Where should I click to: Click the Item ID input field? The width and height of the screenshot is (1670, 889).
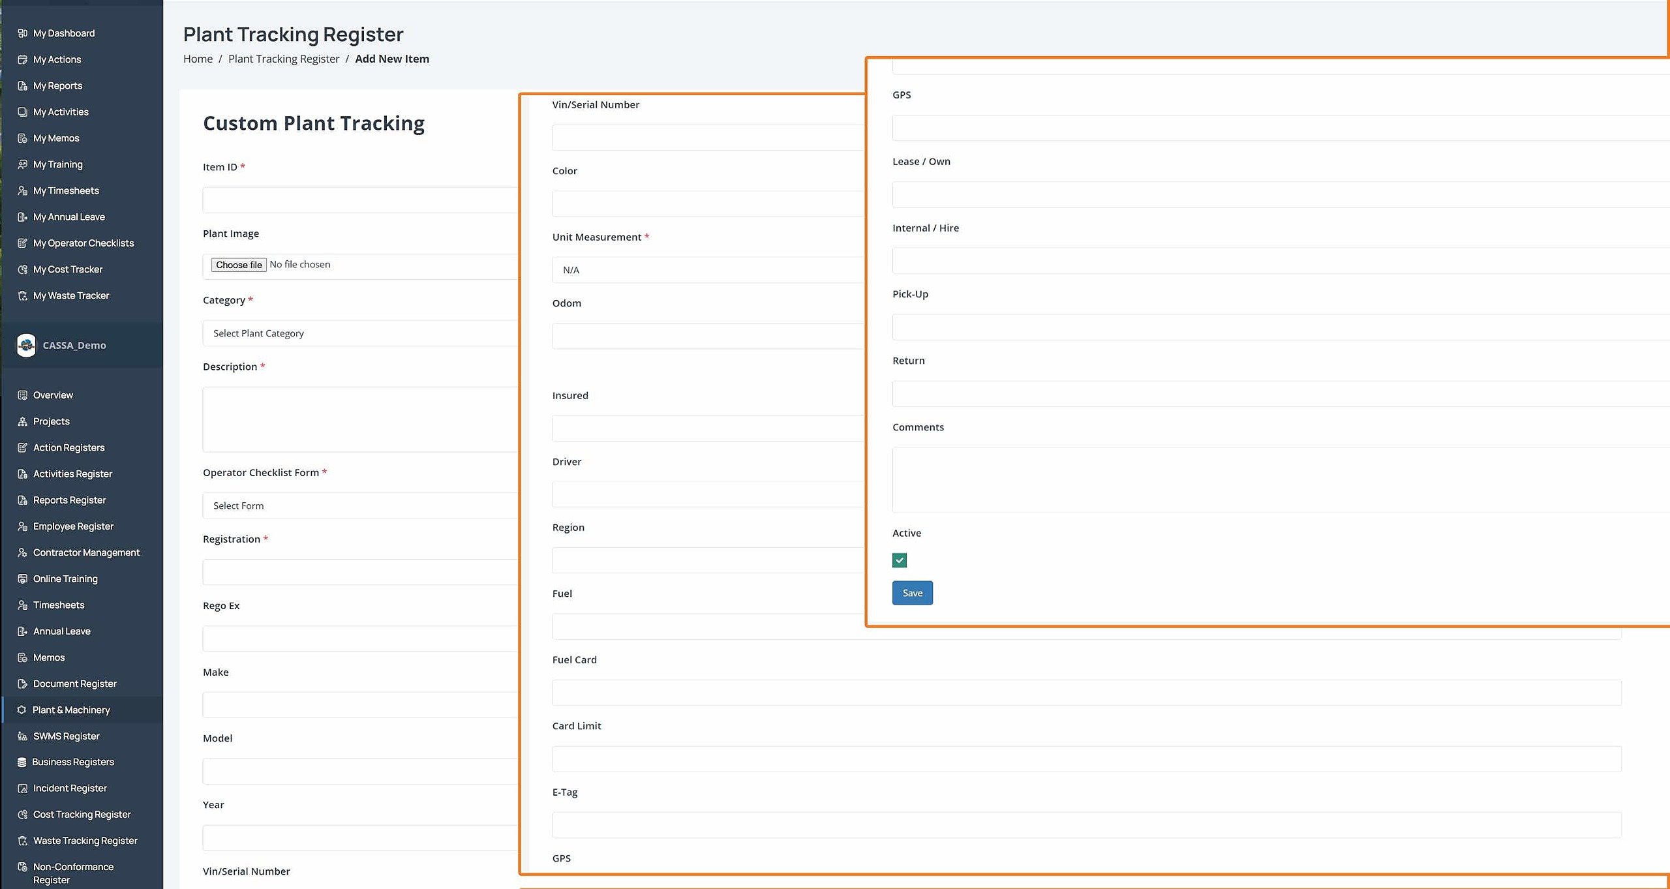click(x=360, y=200)
